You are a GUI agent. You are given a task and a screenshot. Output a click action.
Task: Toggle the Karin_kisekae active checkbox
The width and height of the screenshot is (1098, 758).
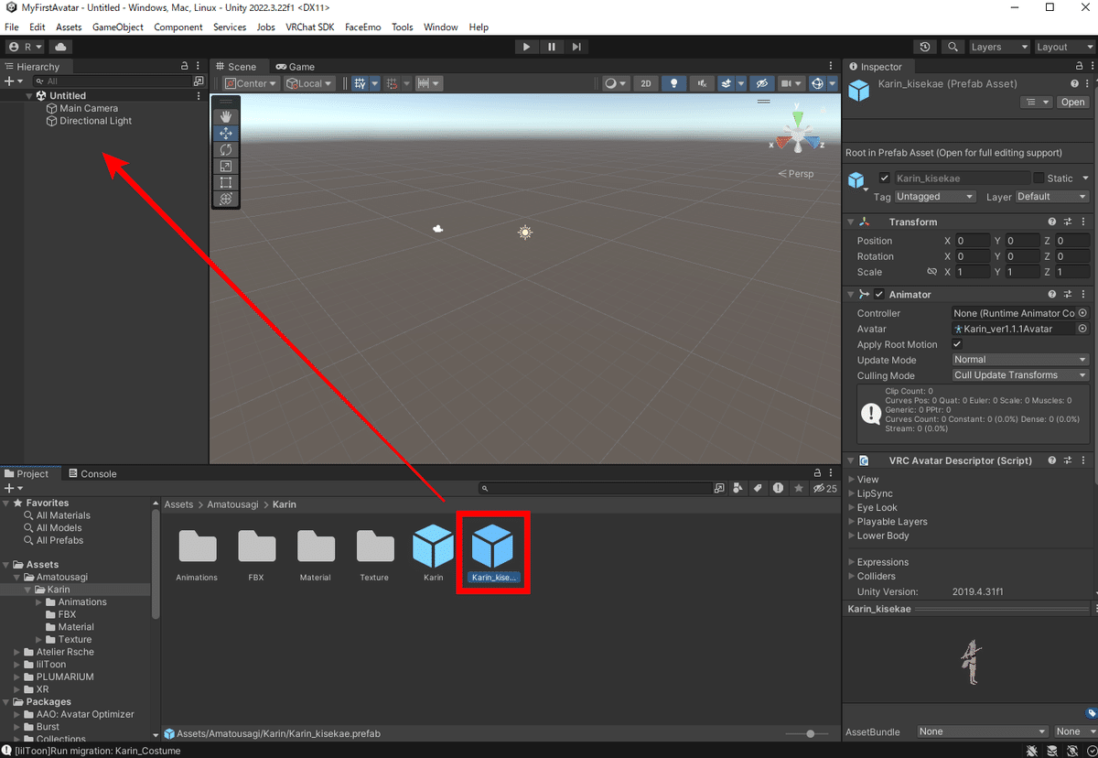pos(884,179)
